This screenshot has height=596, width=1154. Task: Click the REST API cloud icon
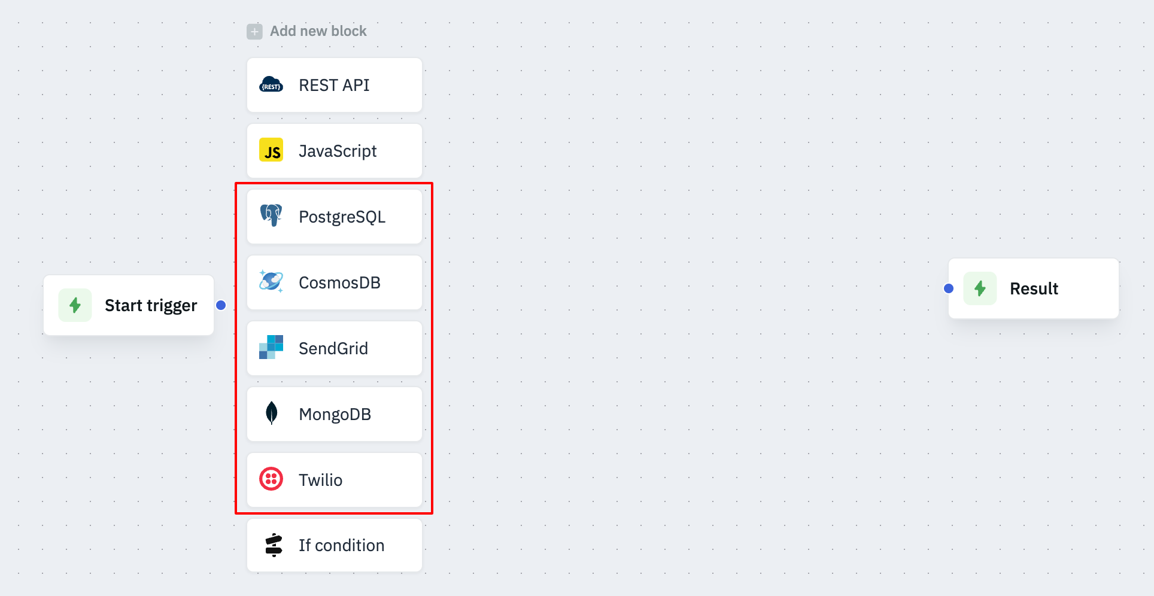[271, 85]
